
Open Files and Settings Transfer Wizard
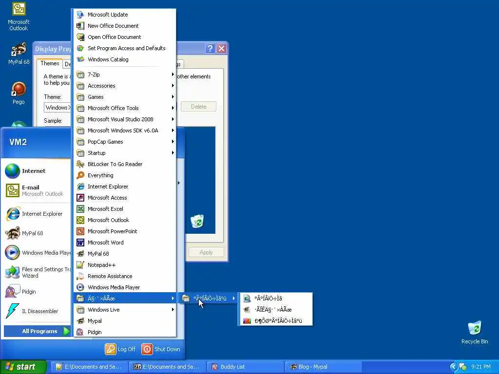pos(37,272)
